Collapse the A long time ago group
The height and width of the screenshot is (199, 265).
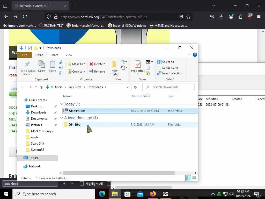point(62,118)
